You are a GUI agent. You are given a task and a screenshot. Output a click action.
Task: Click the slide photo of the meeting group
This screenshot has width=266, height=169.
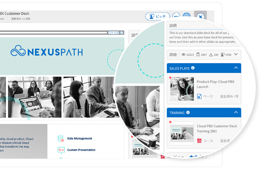(35, 97)
